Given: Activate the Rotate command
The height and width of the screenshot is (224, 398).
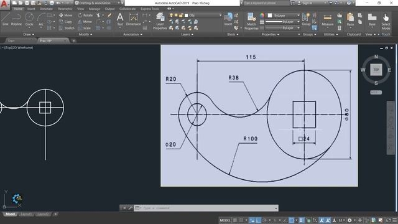Looking at the screenshot, I should pos(85,15).
